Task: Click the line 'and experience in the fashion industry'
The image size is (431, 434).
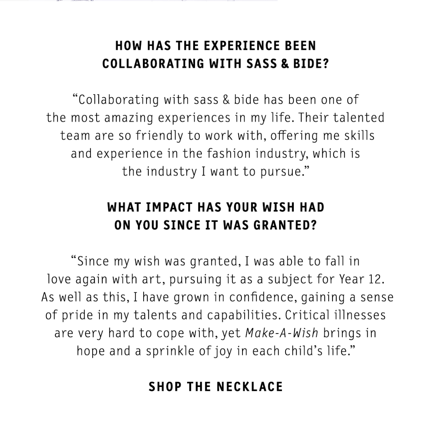Action: coord(216,153)
